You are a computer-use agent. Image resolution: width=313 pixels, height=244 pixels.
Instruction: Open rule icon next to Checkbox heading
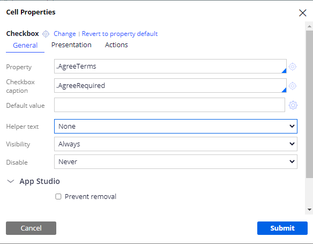click(x=46, y=34)
